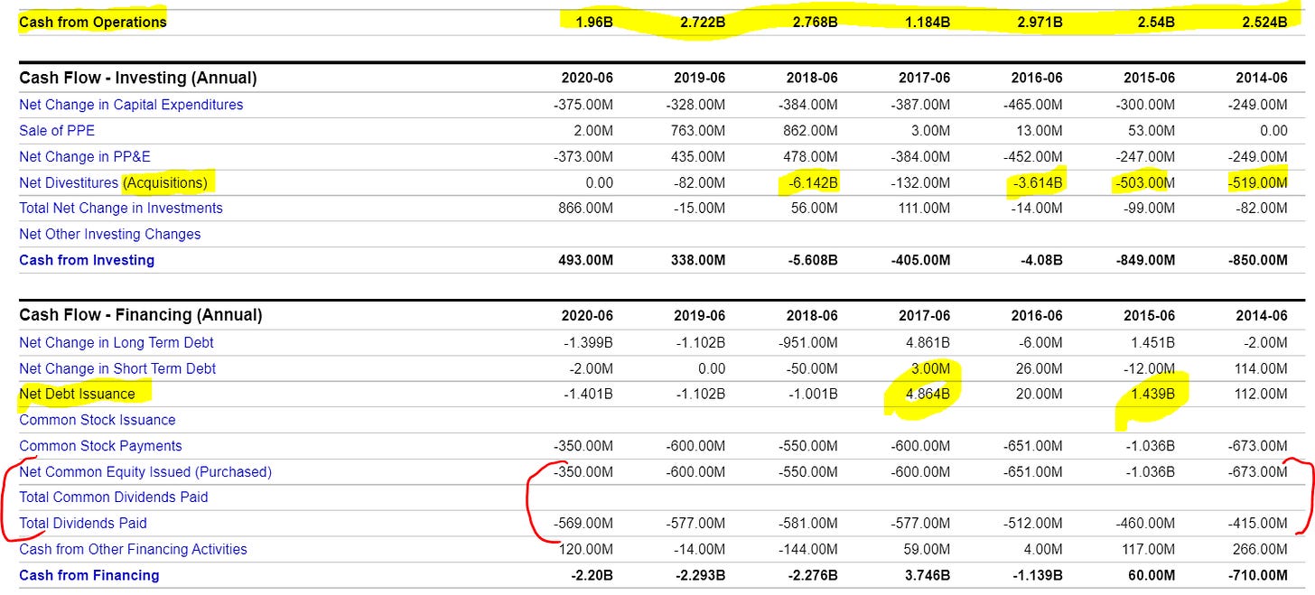
Task: Select the 2.971B Cash from Operations value
Action: pos(1040,22)
